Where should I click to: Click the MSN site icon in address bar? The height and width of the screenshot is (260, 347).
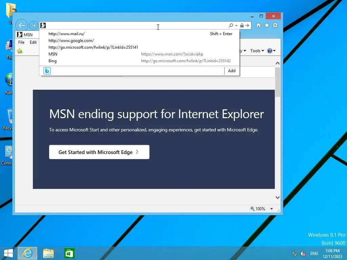(x=43, y=25)
